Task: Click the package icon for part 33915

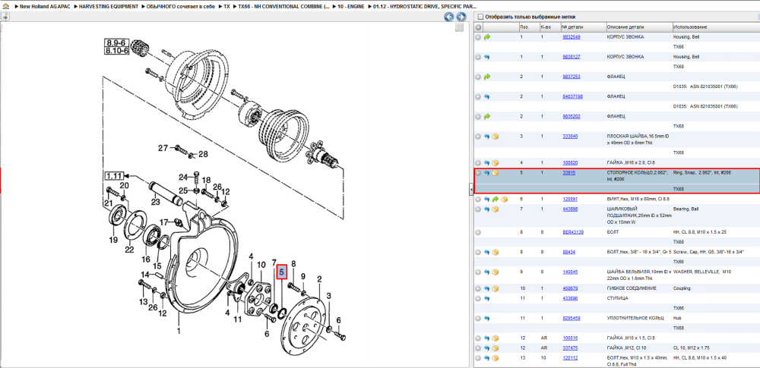Action: 496,173
